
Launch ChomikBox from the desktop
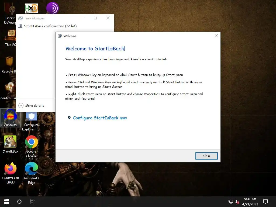tap(11, 144)
